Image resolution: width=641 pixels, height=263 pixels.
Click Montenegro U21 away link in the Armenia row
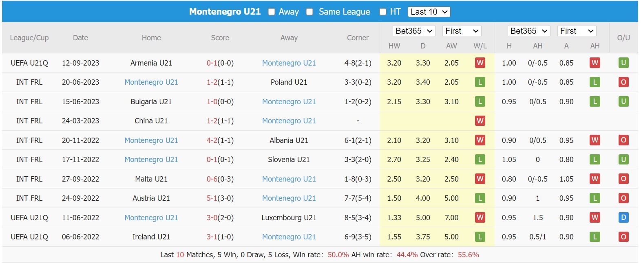[289, 63]
